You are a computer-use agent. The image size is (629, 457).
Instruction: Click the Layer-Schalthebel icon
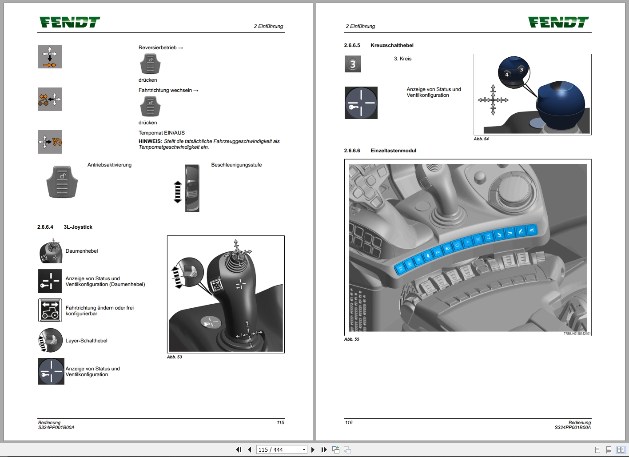50,340
